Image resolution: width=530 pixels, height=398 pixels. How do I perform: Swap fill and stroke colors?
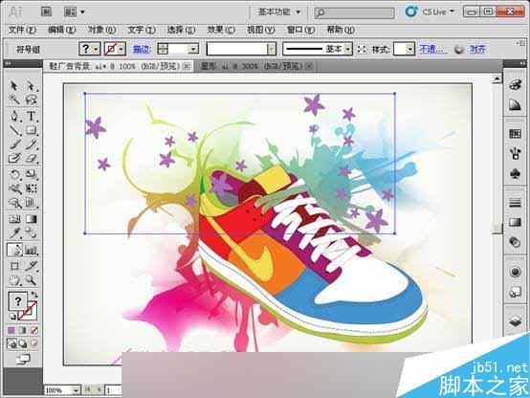(33, 294)
